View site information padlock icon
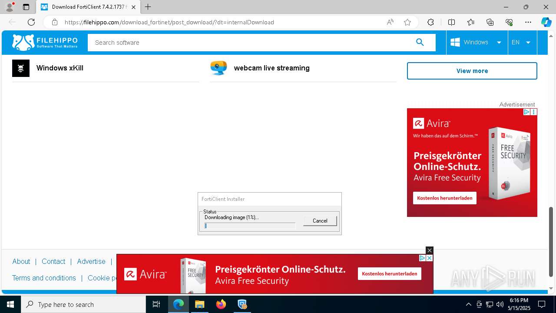The height and width of the screenshot is (313, 556). [54, 22]
